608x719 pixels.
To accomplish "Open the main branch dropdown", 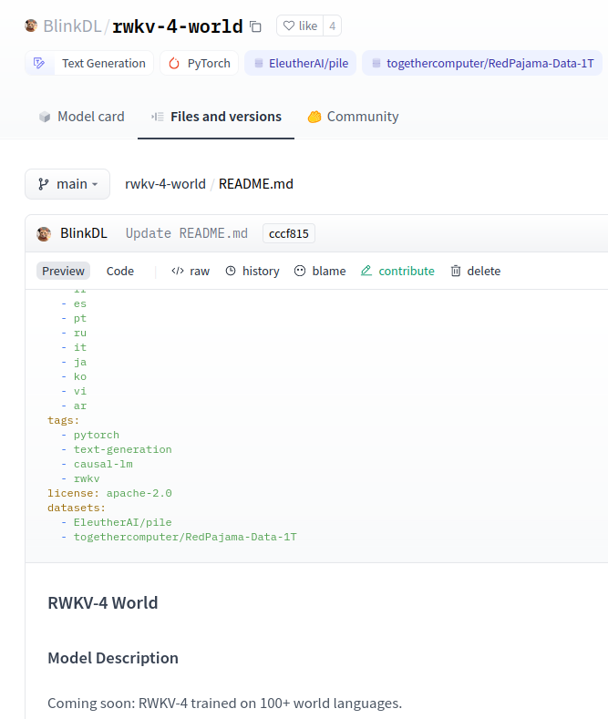I will [x=67, y=184].
